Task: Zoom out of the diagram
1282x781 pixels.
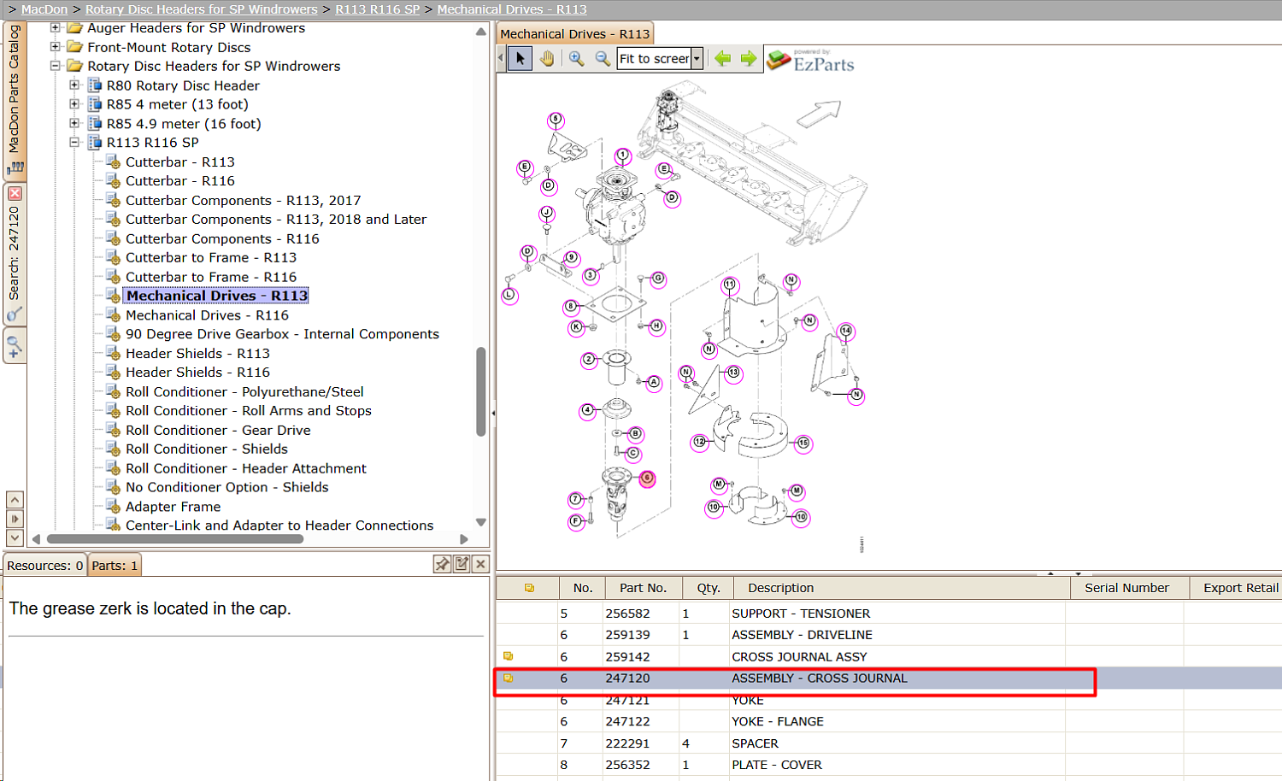Action: coord(603,58)
